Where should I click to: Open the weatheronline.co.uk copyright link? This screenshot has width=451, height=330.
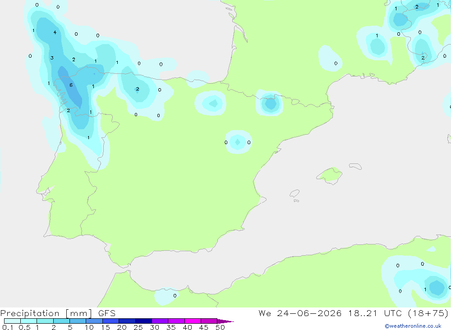(x=413, y=326)
